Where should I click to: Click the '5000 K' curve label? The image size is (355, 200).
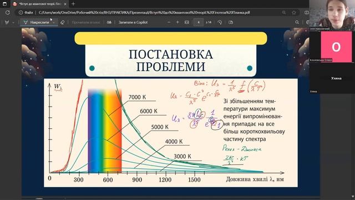tap(160, 127)
